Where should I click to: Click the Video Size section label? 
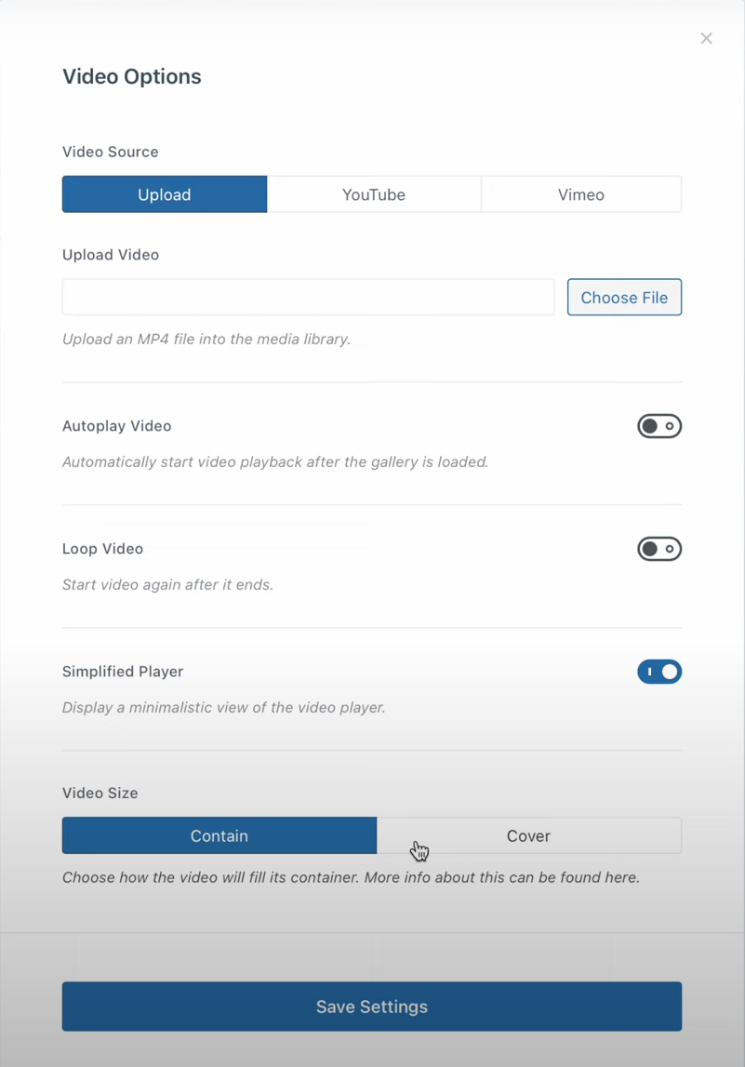pos(100,794)
